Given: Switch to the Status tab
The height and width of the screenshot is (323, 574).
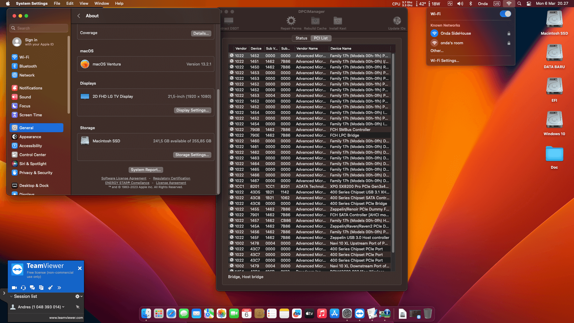Looking at the screenshot, I should [301, 38].
